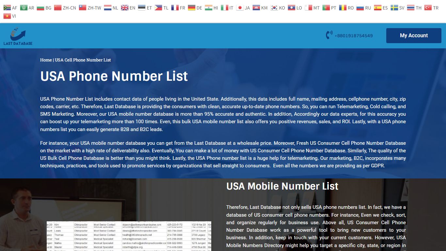This screenshot has width=446, height=251.
Task: Select the English EN flag
Action: [128, 8]
